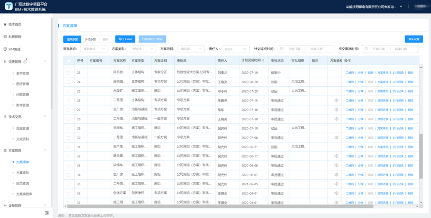Click the sidebar collapse icon at the bottom
This screenshot has width=431, height=218.
coord(47,213)
